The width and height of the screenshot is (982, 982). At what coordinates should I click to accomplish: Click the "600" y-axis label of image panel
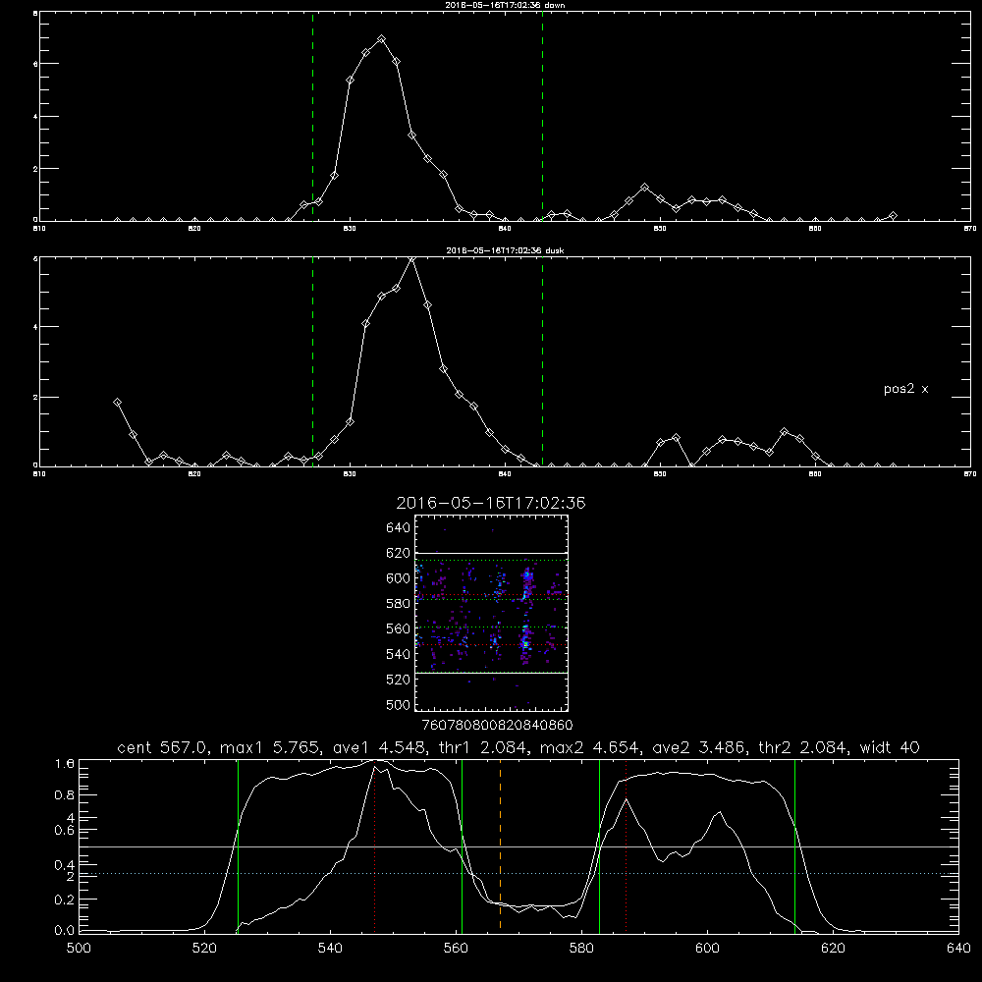click(x=399, y=578)
